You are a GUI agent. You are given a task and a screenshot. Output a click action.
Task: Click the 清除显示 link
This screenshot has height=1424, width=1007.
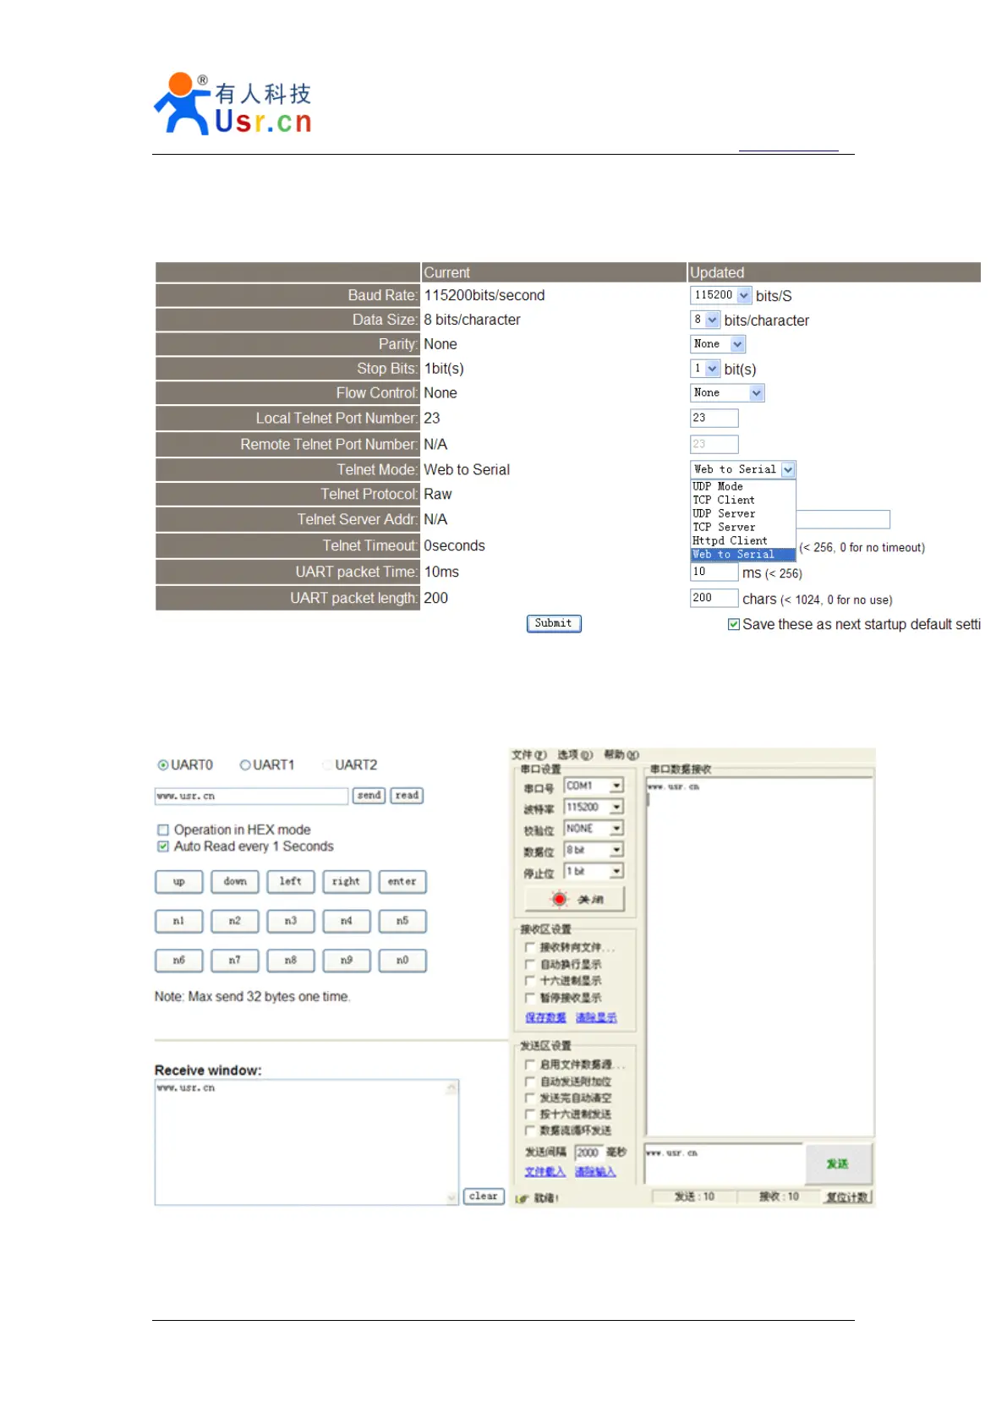(x=596, y=1018)
